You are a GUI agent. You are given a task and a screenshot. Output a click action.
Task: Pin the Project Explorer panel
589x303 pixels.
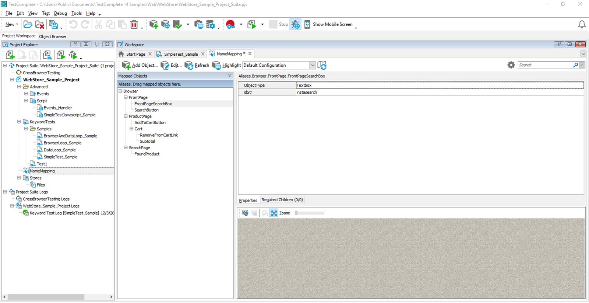tap(97, 44)
